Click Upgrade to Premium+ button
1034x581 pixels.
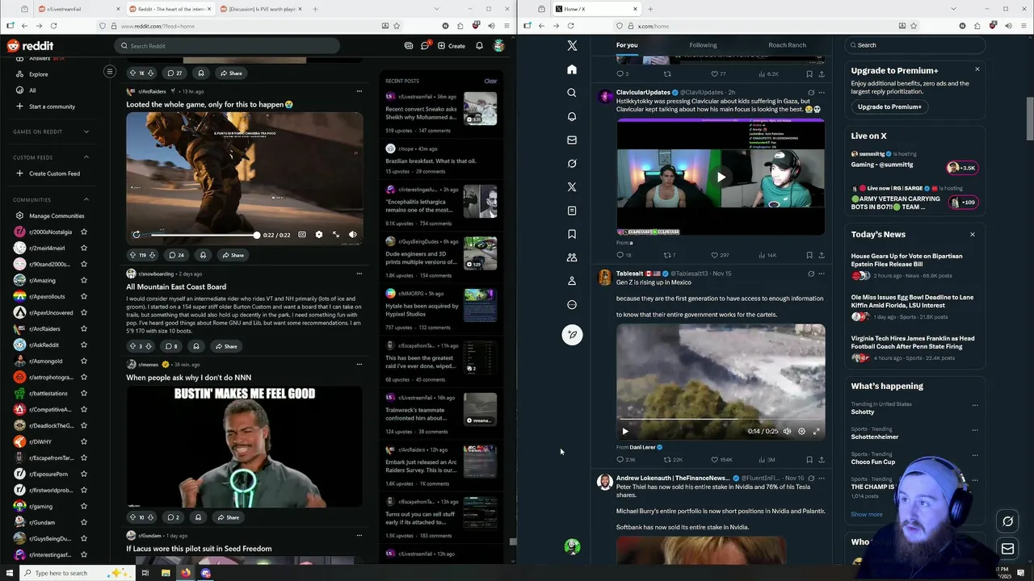(x=889, y=107)
